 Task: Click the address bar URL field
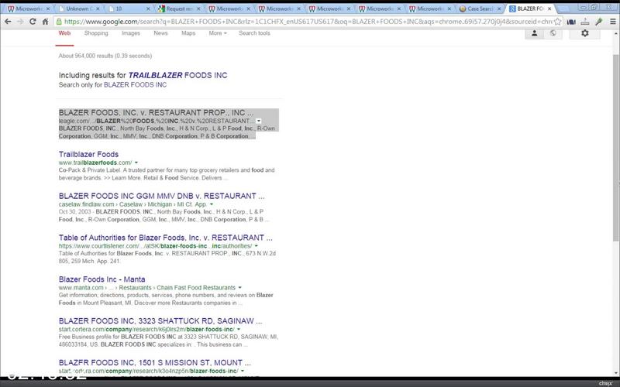click(308, 22)
